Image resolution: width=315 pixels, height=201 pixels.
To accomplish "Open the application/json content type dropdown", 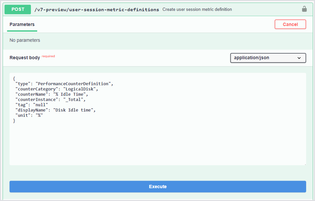I will click(x=268, y=58).
